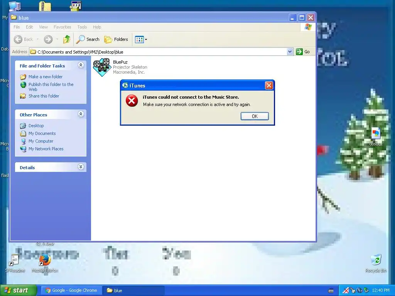This screenshot has width=395, height=296.
Task: Click the Go button
Action: (303, 52)
